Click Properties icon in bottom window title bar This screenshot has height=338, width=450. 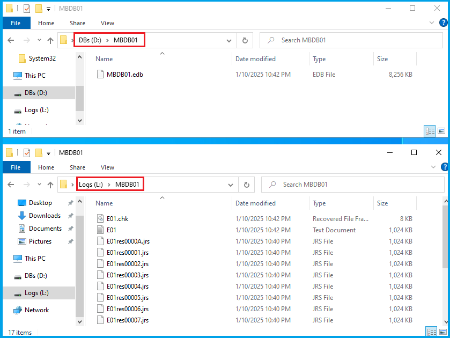tap(26, 153)
